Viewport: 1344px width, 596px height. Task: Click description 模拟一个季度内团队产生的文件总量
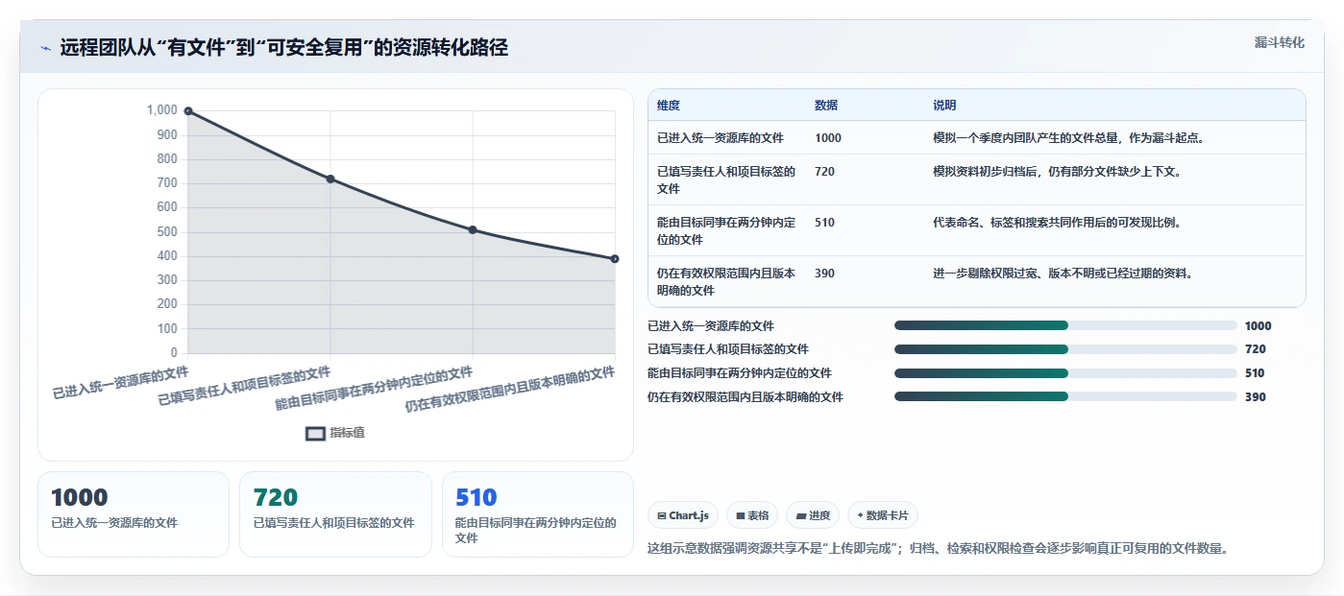click(x=1069, y=138)
